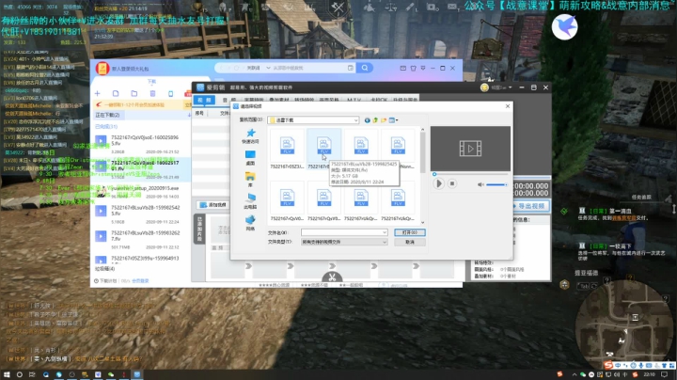Select the FLV file 7522167r05Z3... thumbnail
Viewport: 677px width, 380px height.
pos(287,150)
